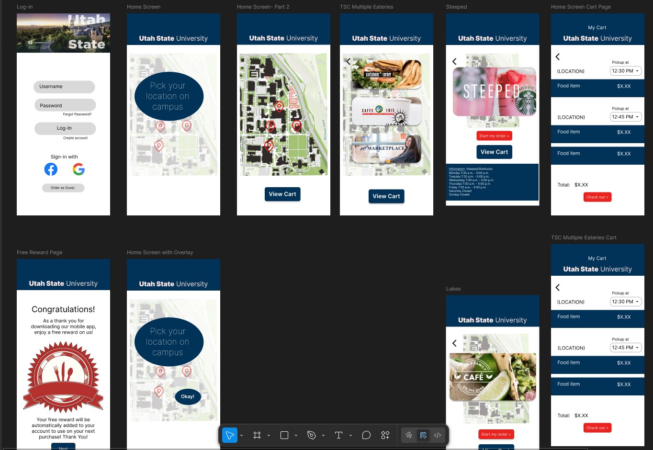Viewport: 653px width, 450px height.
Task: Click the Facebook sign-in icon
Action: pos(51,169)
